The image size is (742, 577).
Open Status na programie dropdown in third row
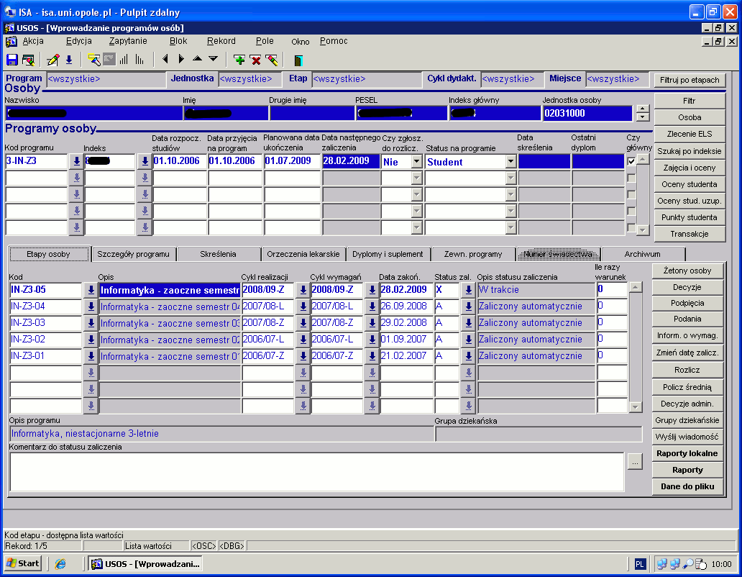point(510,194)
